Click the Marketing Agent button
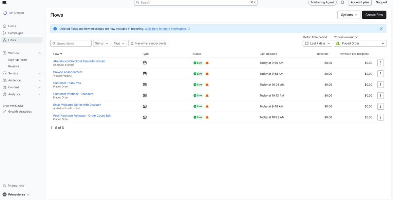Screen dimensions: 393x200 point(322,2)
